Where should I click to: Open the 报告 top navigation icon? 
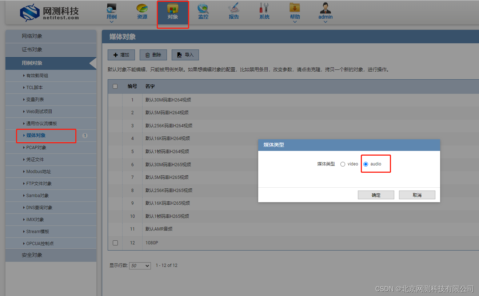[234, 11]
